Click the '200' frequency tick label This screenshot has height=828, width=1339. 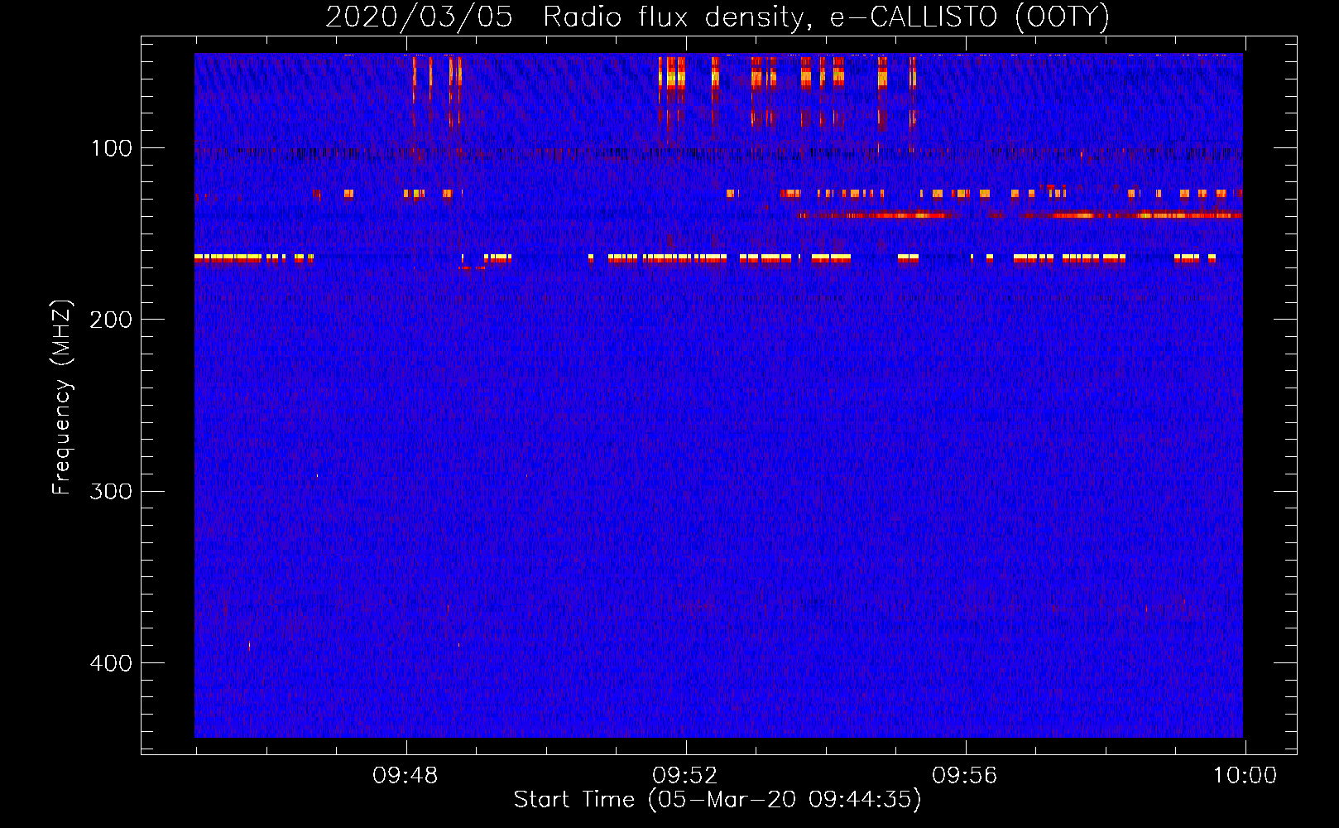tap(112, 320)
